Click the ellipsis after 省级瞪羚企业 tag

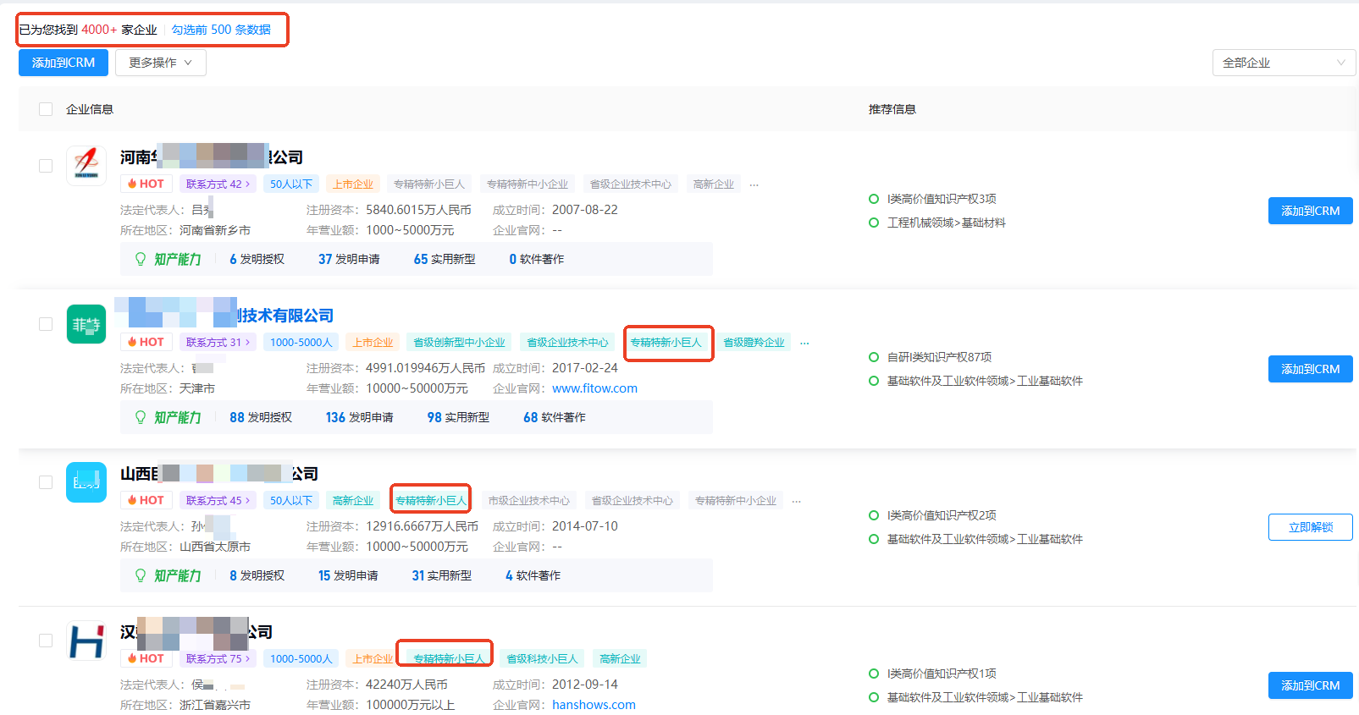(x=804, y=343)
